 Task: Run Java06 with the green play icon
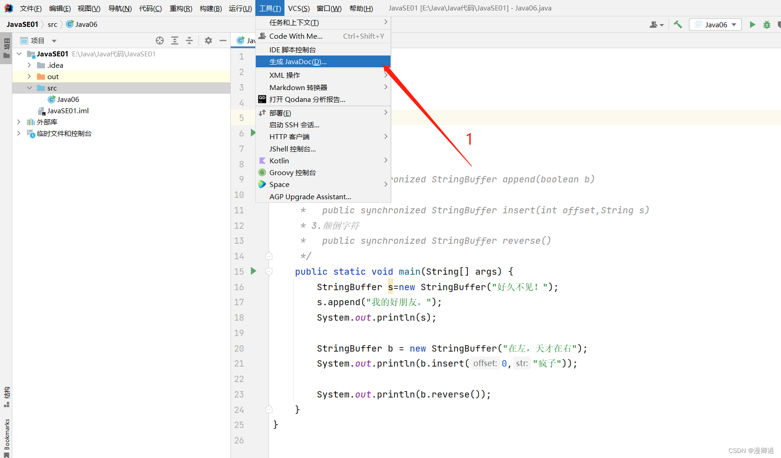(x=752, y=25)
